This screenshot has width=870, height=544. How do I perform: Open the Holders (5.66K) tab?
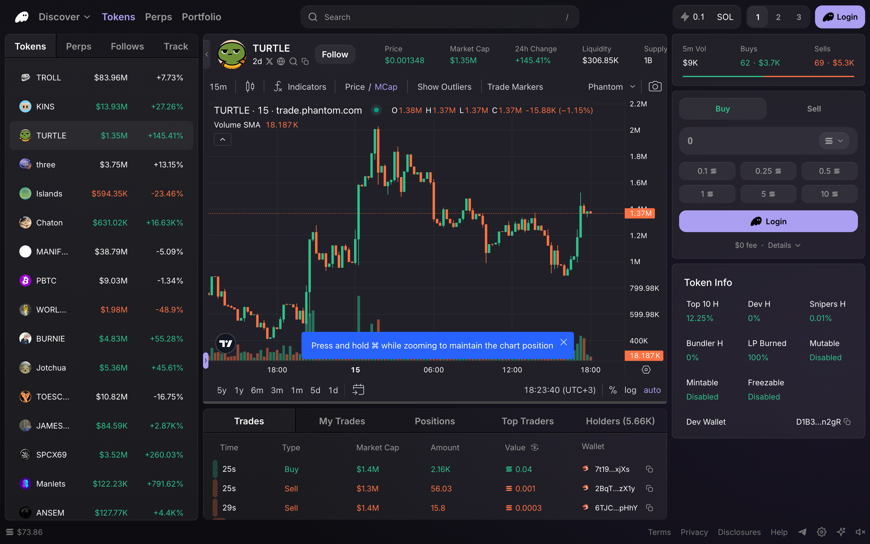tap(620, 421)
